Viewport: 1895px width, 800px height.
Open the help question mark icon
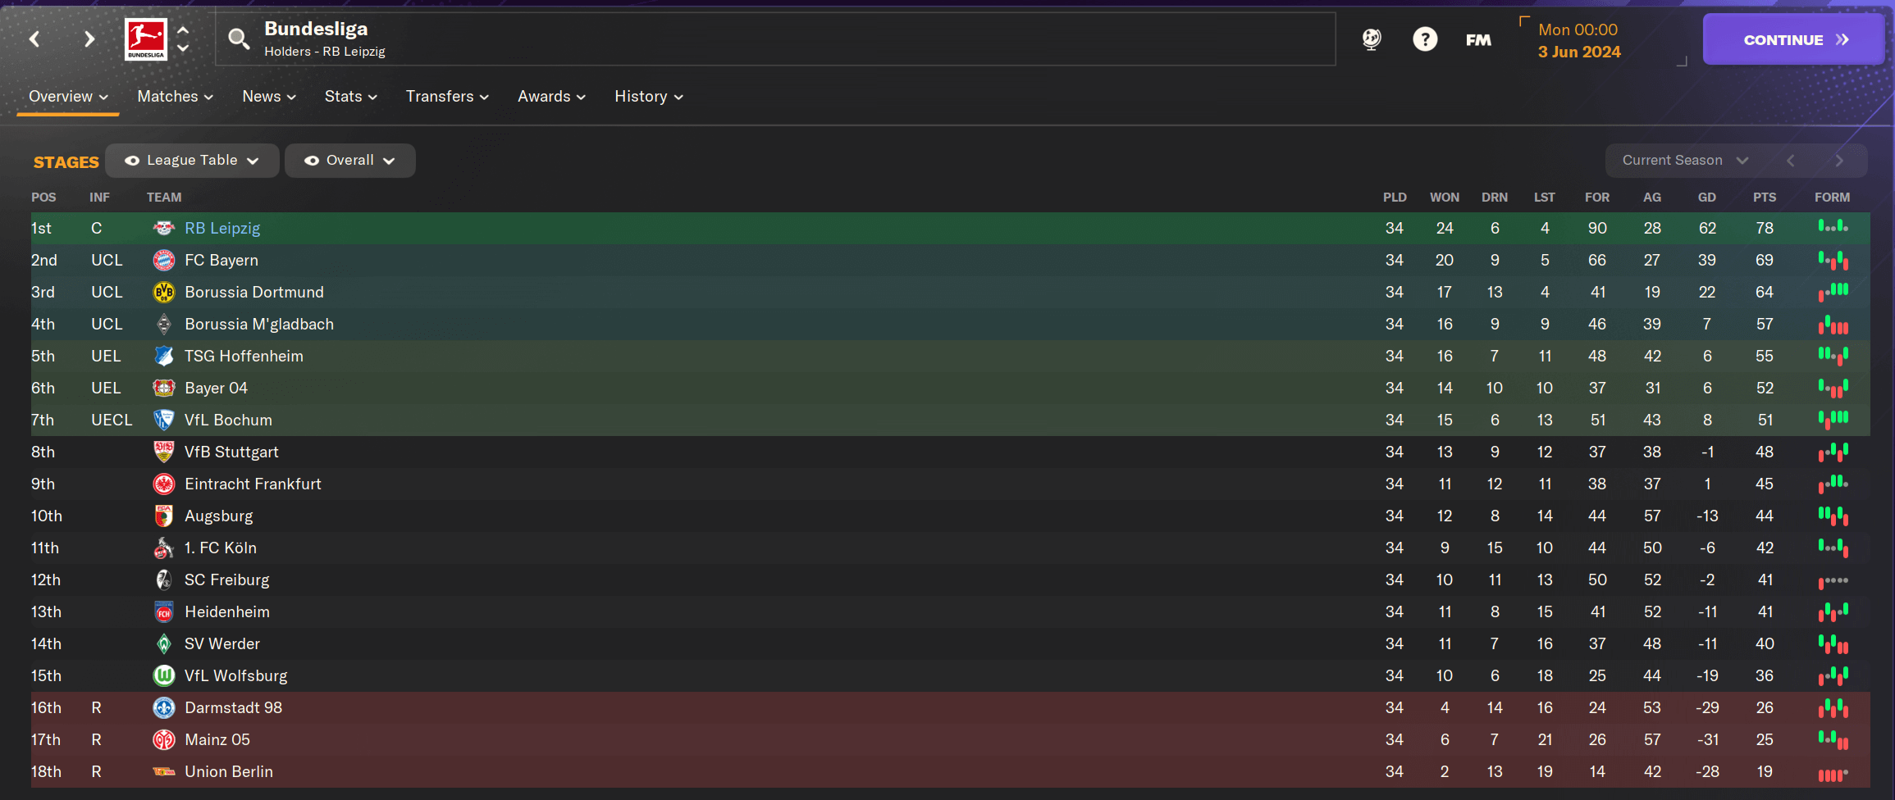(x=1425, y=39)
